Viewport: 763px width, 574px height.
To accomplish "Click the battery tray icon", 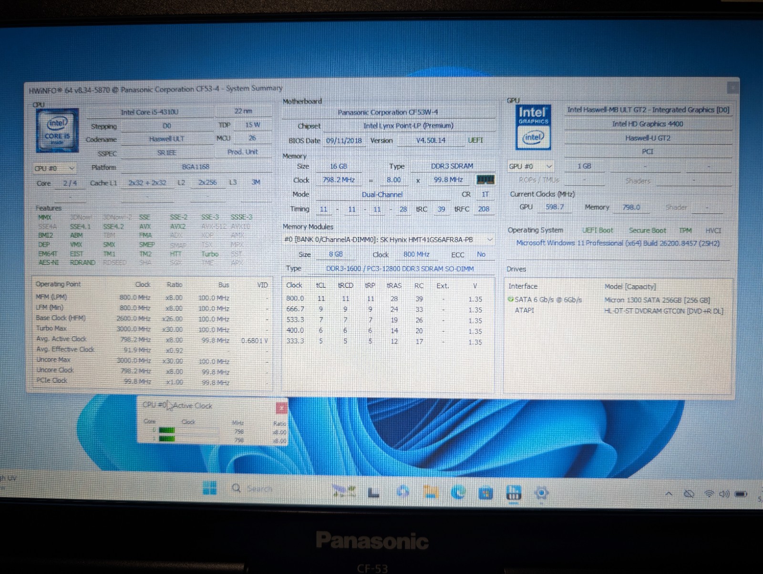I will pyautogui.click(x=741, y=494).
